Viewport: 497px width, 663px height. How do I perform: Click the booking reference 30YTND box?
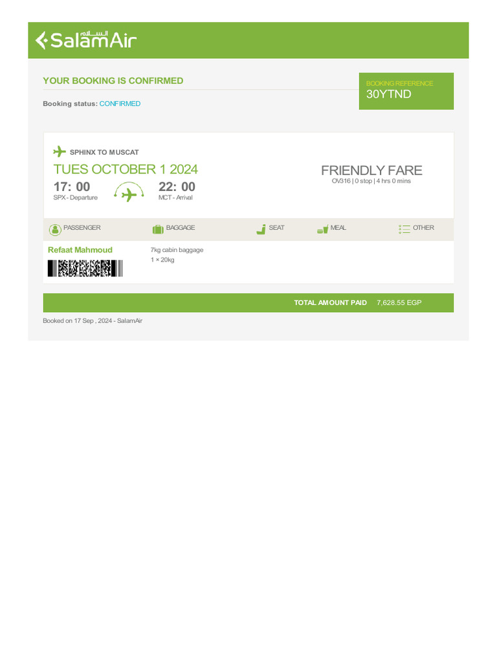(406, 91)
